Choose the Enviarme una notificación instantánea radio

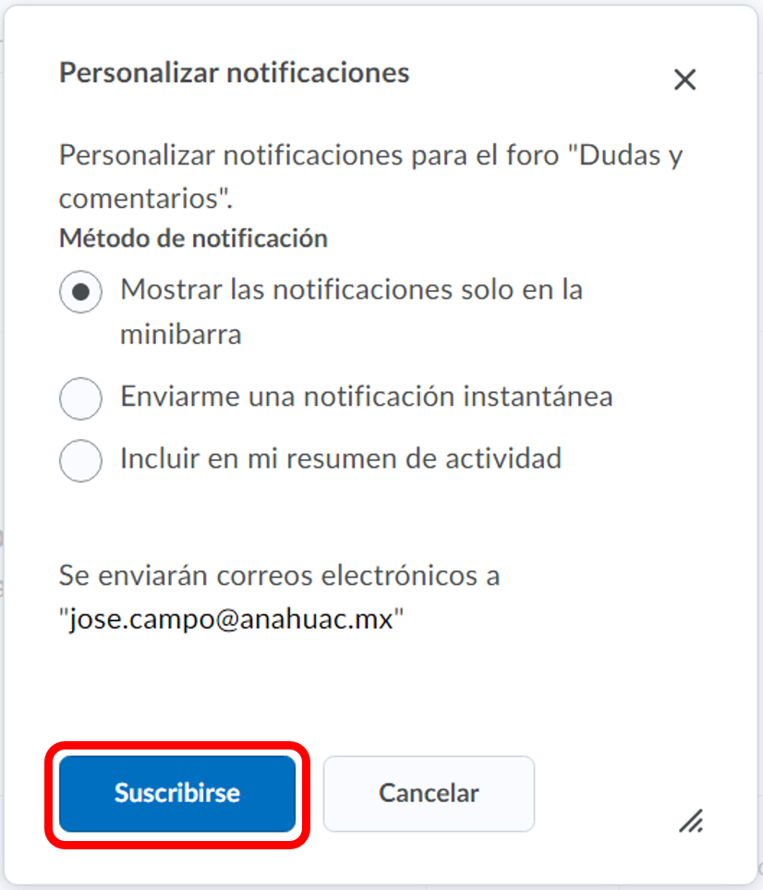[x=80, y=399]
